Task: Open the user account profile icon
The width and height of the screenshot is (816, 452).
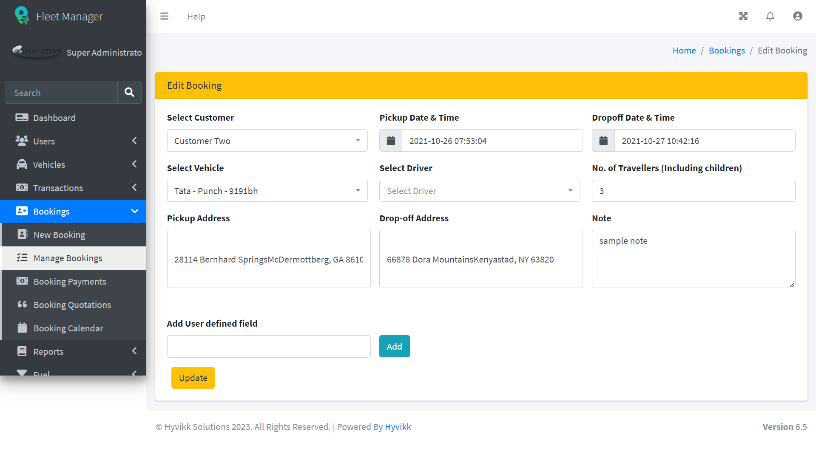Action: click(x=797, y=16)
